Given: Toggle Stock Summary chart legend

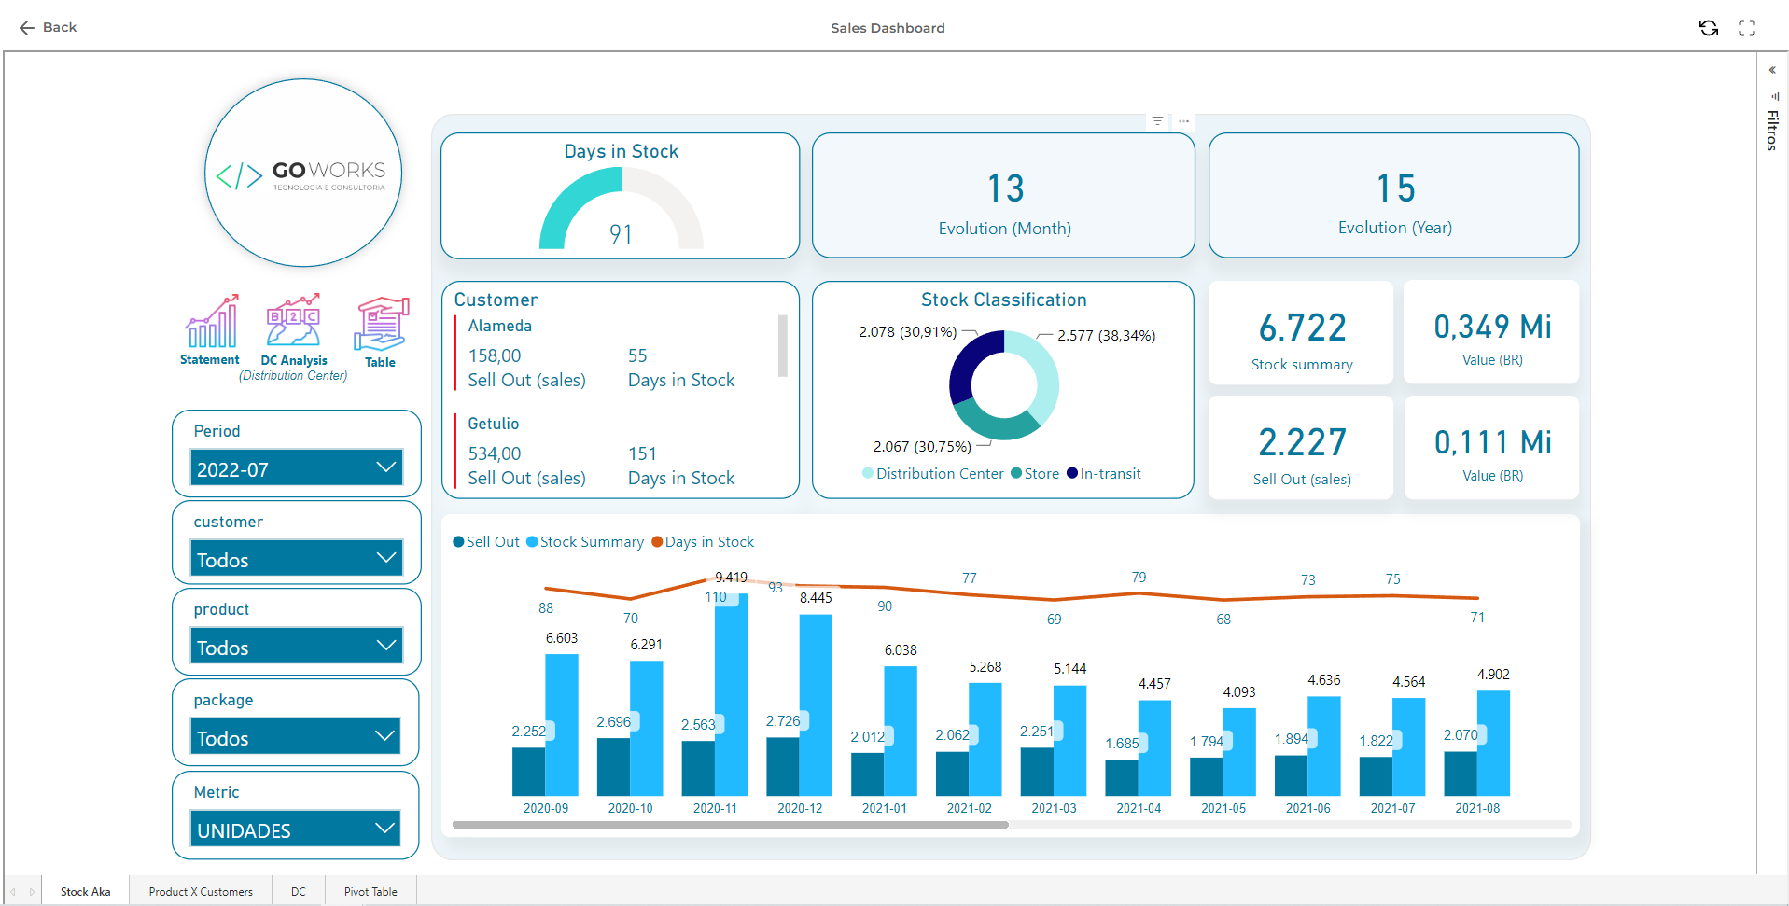Looking at the screenshot, I should (585, 542).
